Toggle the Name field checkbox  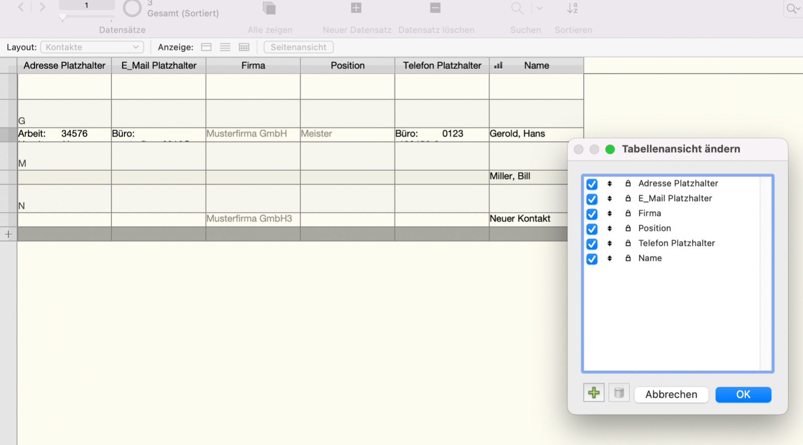pos(592,259)
